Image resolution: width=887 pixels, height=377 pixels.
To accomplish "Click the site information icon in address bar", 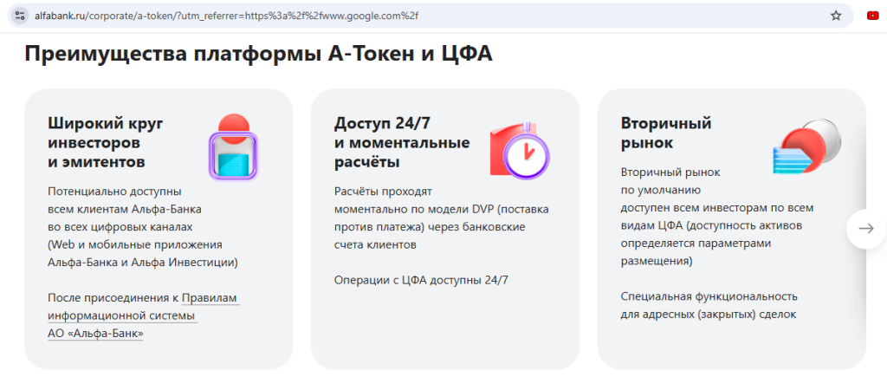I will (x=19, y=16).
